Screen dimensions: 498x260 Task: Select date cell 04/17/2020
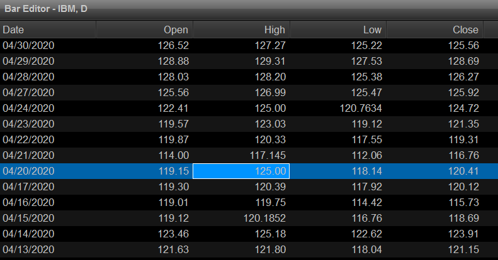[x=28, y=187]
